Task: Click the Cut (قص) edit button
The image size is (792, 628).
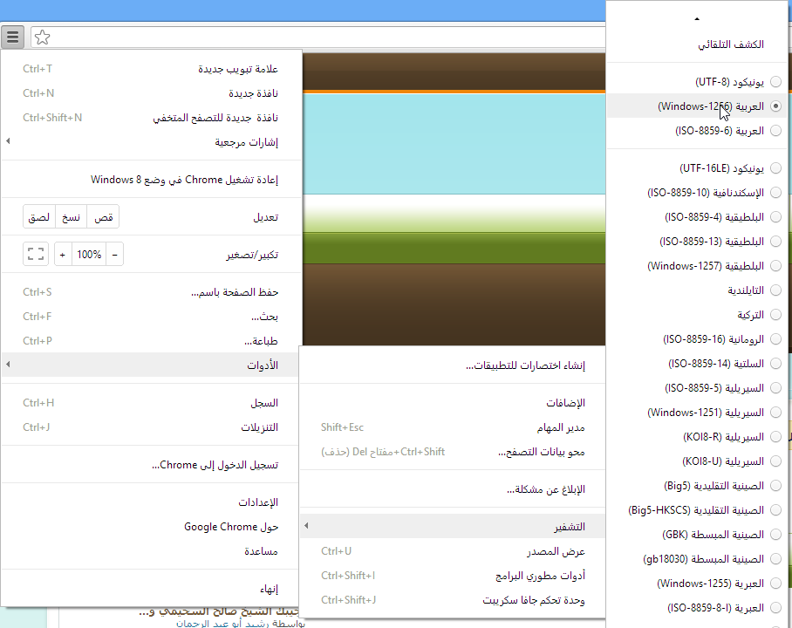Action: tap(103, 217)
